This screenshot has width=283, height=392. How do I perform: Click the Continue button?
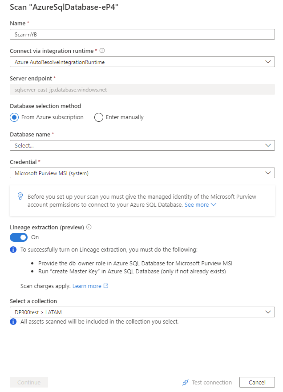(28, 382)
